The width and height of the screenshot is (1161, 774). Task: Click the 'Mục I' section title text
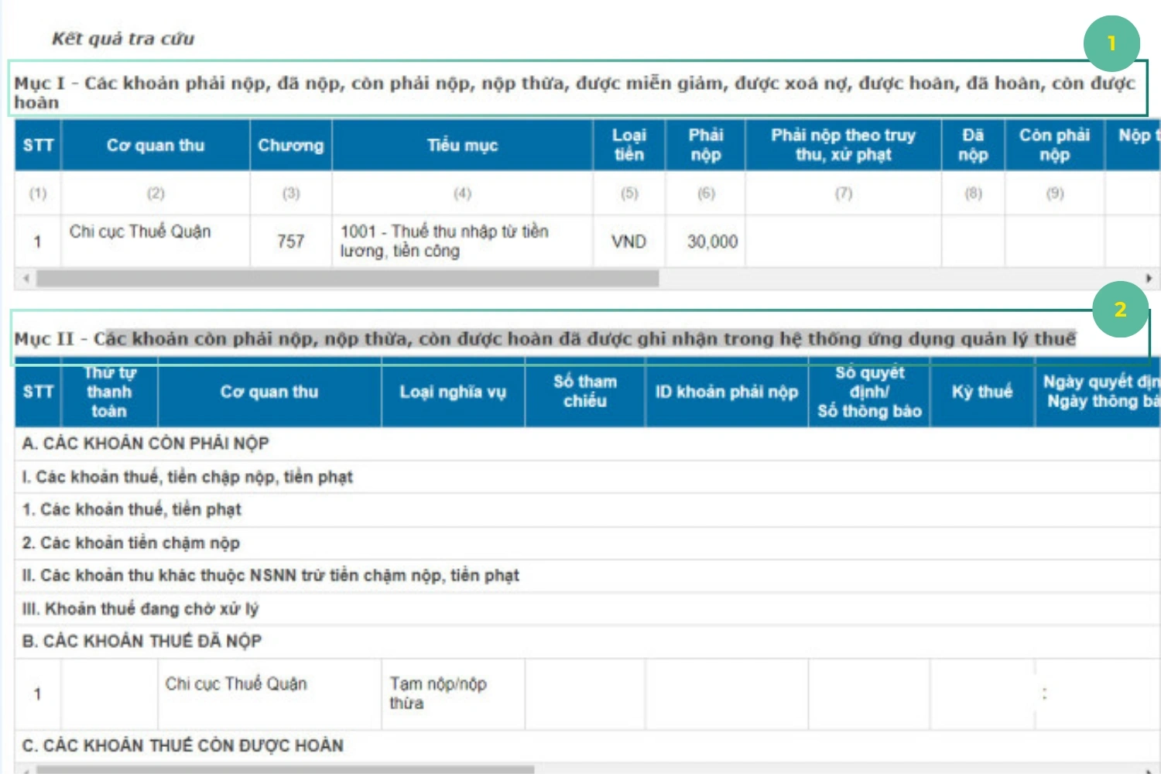point(574,92)
